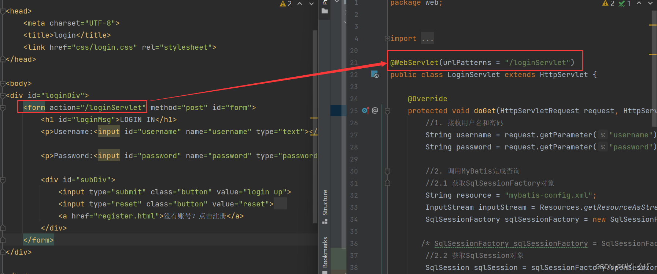Image resolution: width=657 pixels, height=274 pixels.
Task: Click the fold end marker on line 31
Action: 387,183
